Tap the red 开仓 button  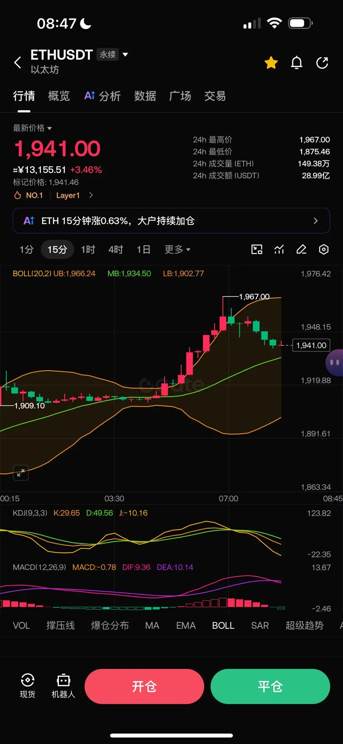[x=144, y=686]
